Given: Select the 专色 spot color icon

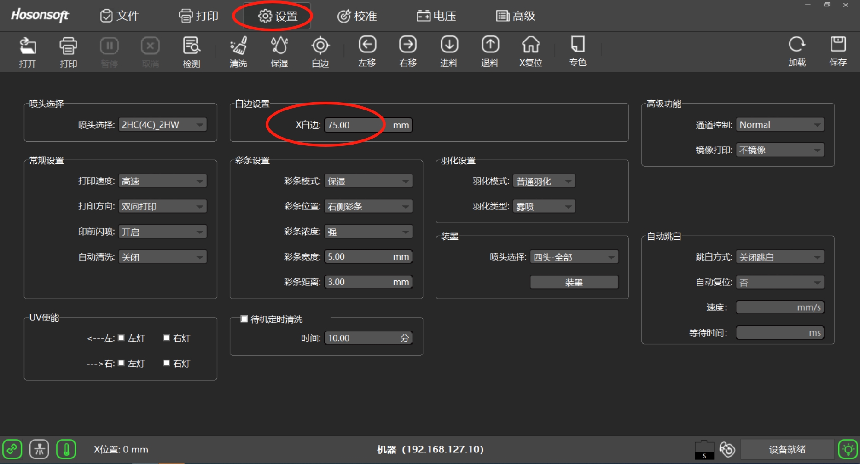Looking at the screenshot, I should click(x=577, y=52).
